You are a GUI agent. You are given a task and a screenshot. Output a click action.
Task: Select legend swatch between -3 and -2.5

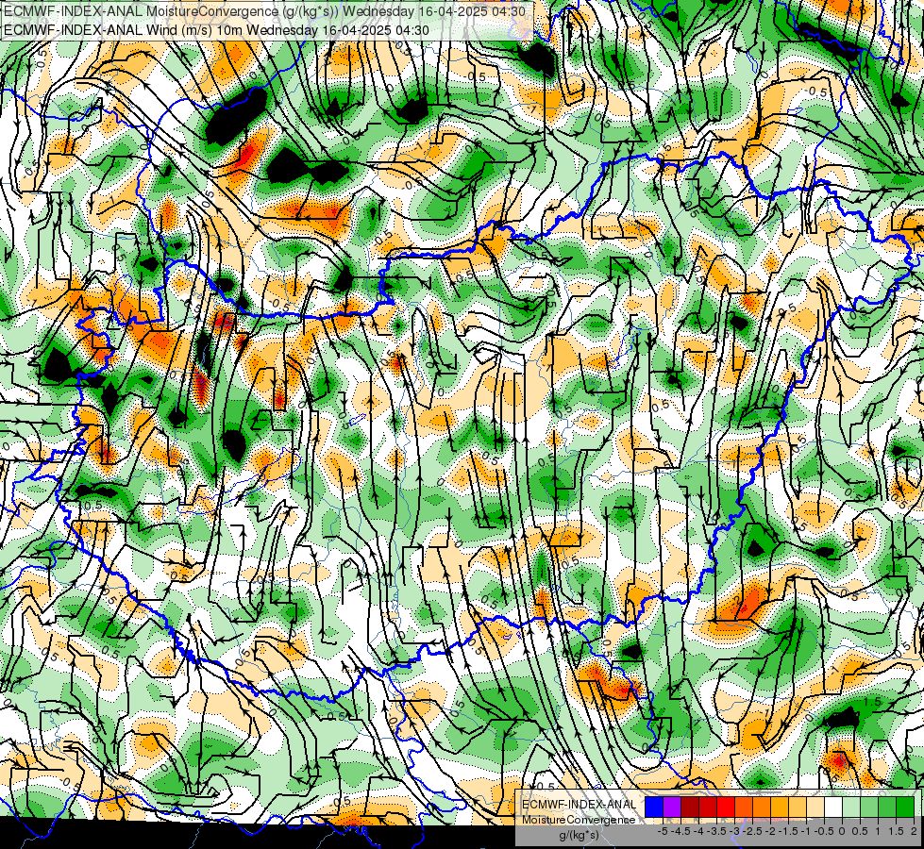pyautogui.click(x=744, y=807)
